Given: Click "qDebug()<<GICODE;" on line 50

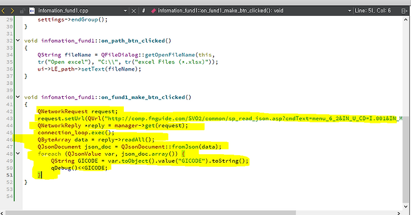Looking at the screenshot, I should point(79,168).
